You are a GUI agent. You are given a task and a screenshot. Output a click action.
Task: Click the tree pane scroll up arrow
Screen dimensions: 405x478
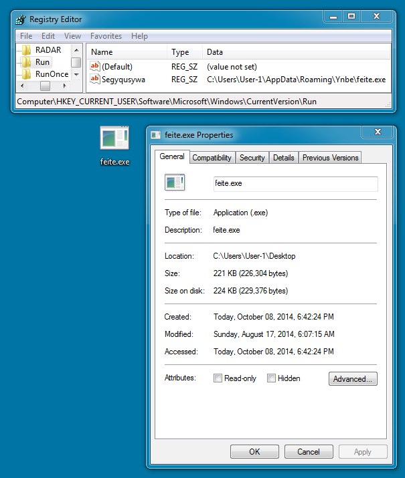[x=76, y=50]
